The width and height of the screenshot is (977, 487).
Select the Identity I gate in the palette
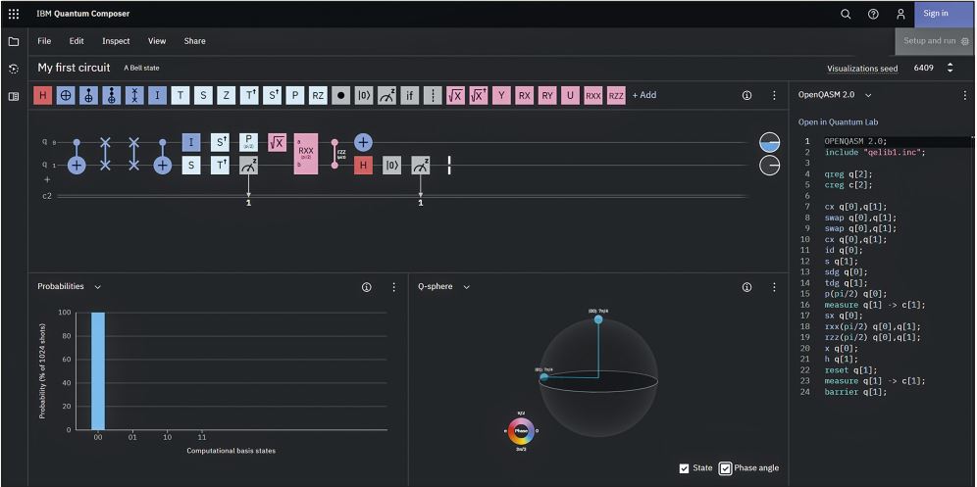point(158,95)
